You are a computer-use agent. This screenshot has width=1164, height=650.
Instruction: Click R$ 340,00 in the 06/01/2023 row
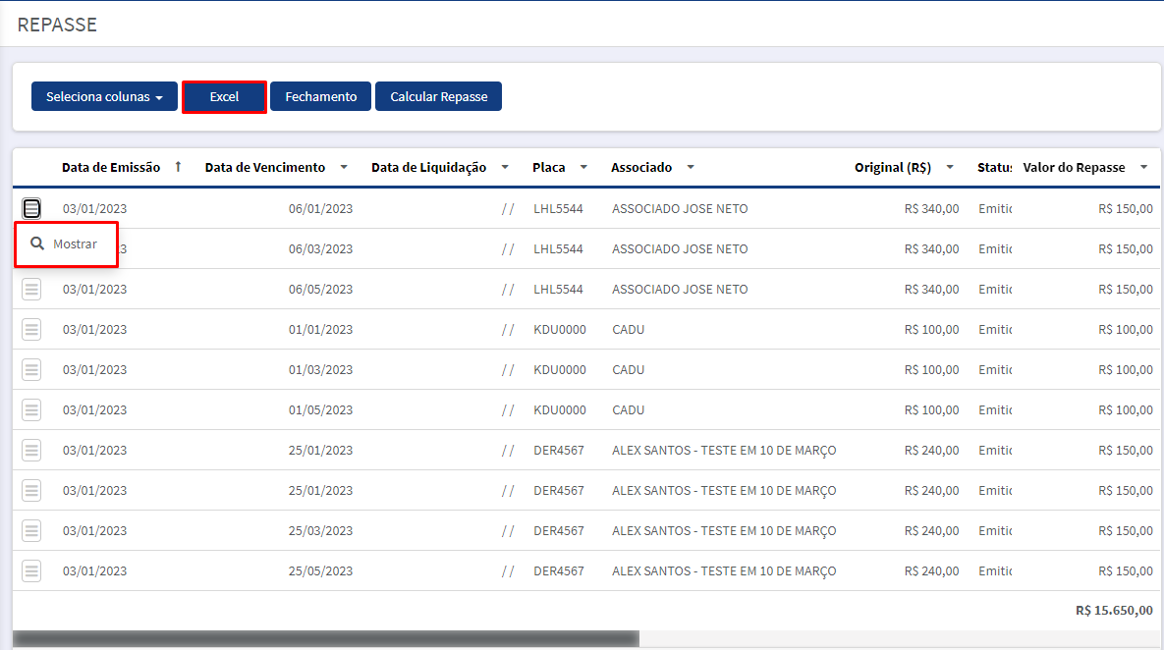pyautogui.click(x=931, y=209)
